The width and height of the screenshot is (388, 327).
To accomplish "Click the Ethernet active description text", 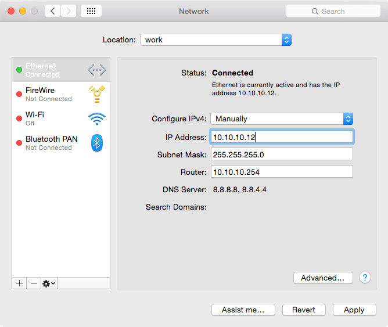I will (276, 89).
